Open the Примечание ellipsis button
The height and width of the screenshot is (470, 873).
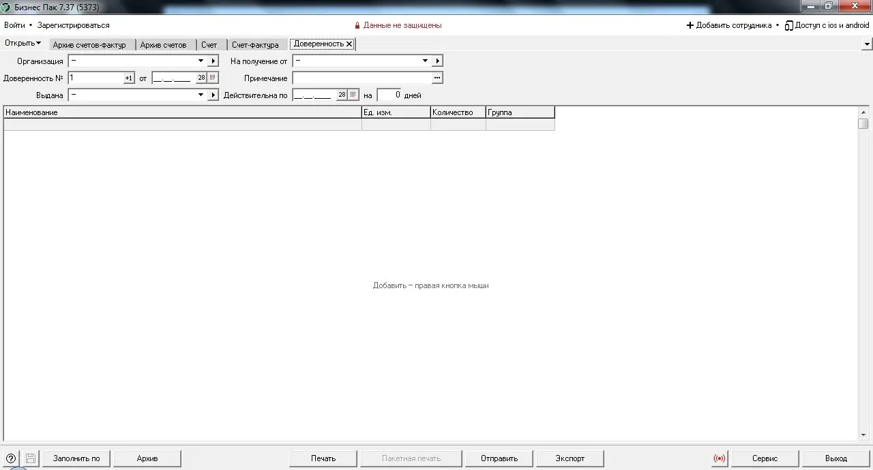[438, 78]
